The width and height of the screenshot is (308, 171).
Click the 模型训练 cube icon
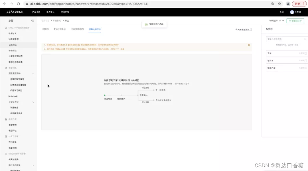pos(6,68)
